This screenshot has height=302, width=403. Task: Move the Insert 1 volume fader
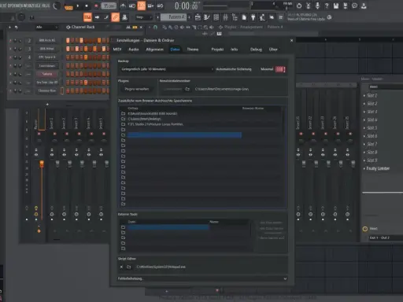[57, 164]
